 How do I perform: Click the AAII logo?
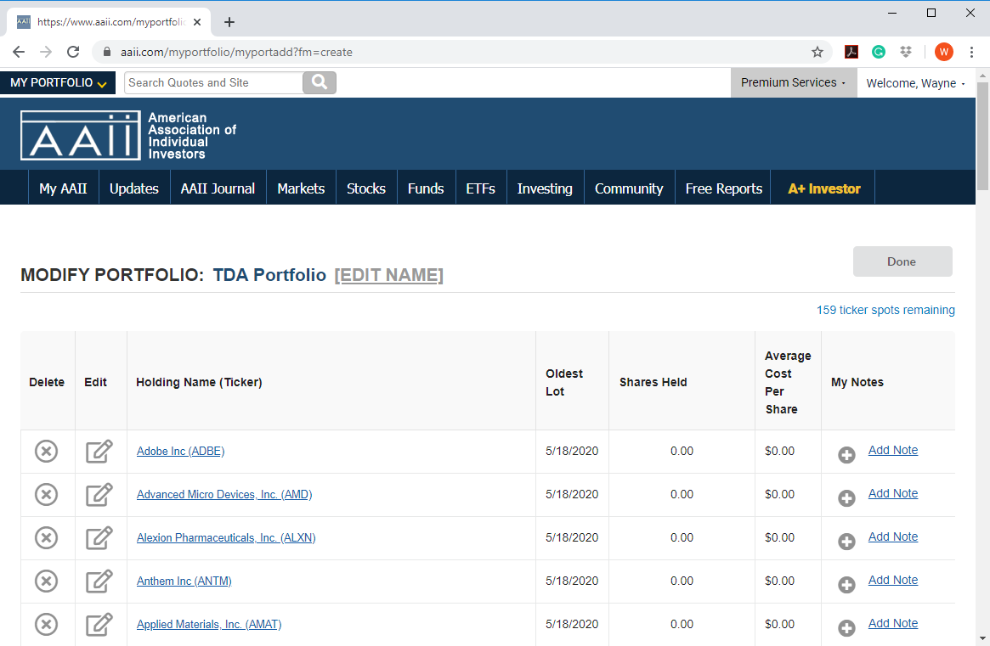coord(128,135)
